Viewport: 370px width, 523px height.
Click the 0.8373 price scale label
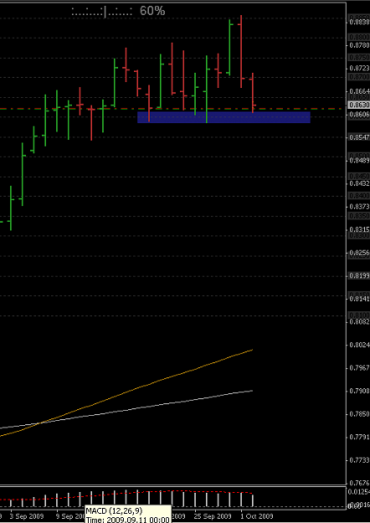click(359, 207)
